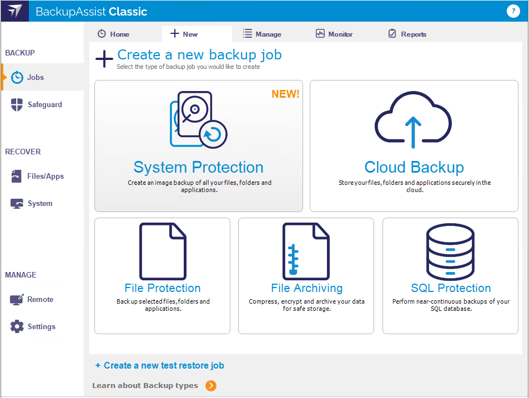Select the System Protection disk icon
529x398 pixels.
198,120
